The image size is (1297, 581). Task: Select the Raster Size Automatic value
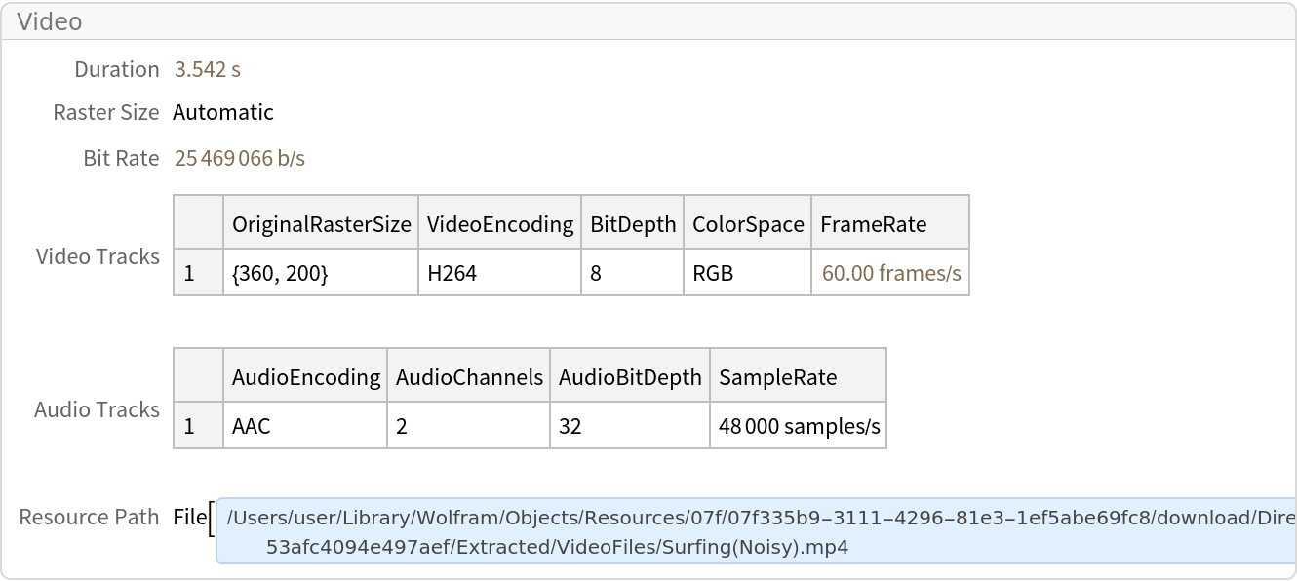[x=223, y=112]
